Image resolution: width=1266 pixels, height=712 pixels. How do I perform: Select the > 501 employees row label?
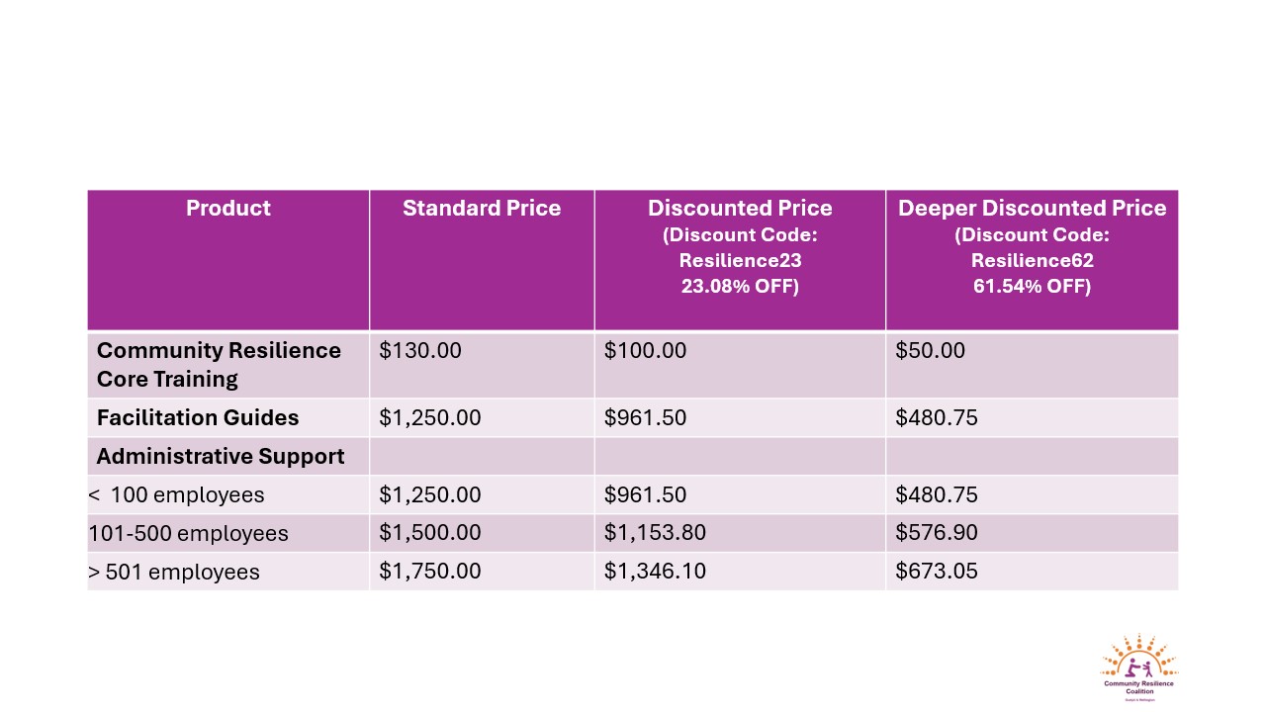(228, 572)
